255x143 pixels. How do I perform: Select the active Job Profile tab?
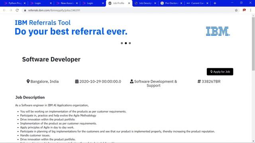point(119,3)
